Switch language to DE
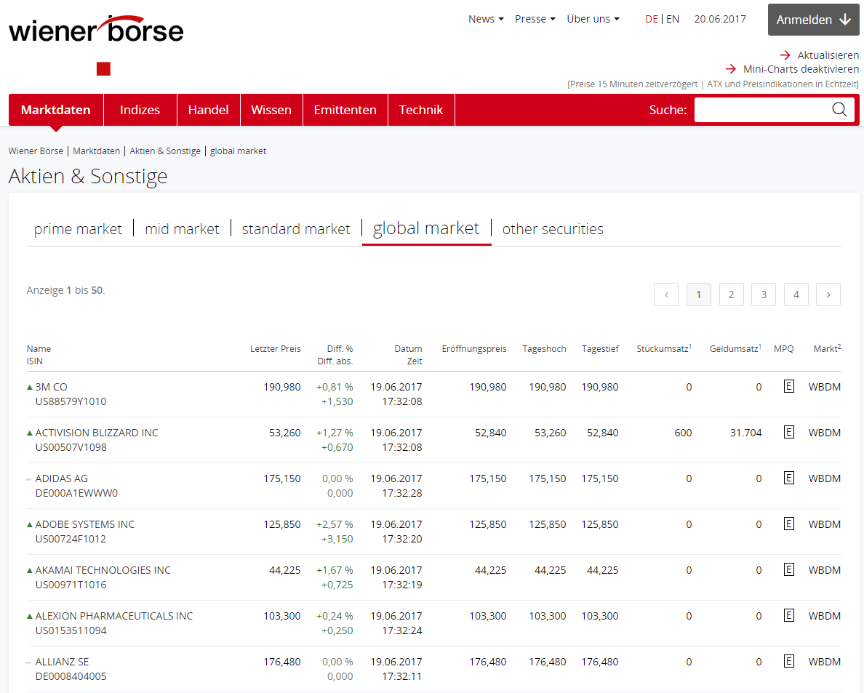The width and height of the screenshot is (864, 693). [652, 19]
